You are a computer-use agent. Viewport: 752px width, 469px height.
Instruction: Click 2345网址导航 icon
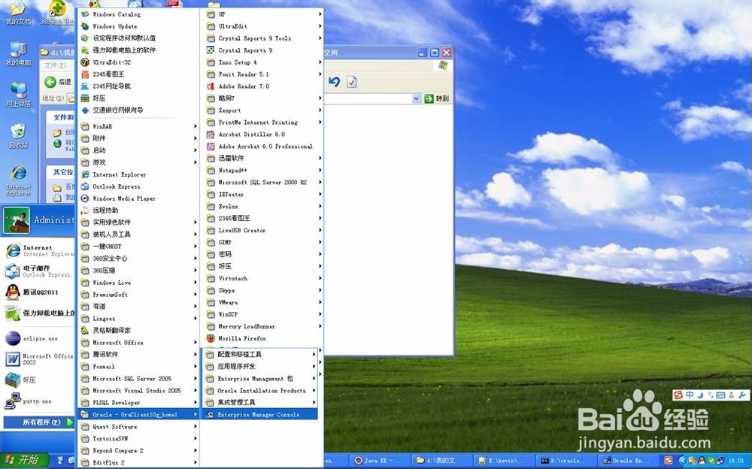pyautogui.click(x=85, y=86)
